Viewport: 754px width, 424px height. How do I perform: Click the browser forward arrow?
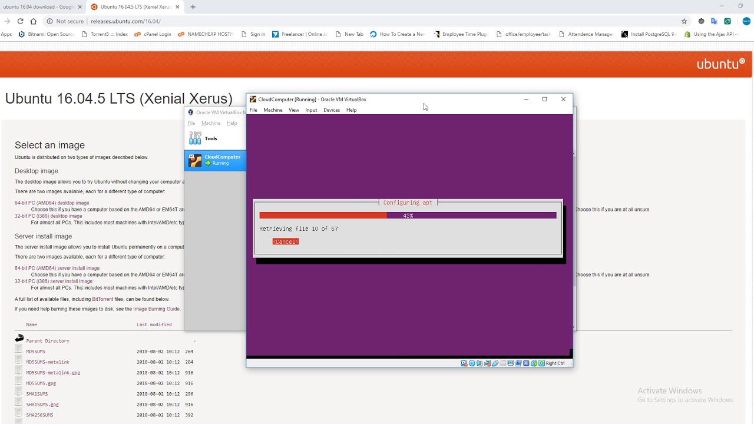point(7,21)
